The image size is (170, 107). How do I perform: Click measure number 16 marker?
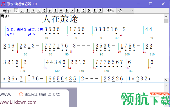(127, 68)
